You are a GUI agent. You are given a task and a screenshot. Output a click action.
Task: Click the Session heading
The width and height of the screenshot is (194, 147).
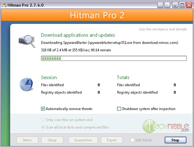coord(49,77)
